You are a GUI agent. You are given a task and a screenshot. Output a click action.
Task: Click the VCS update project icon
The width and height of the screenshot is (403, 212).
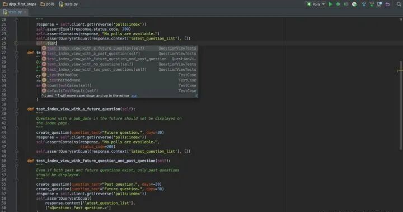coord(364,4)
